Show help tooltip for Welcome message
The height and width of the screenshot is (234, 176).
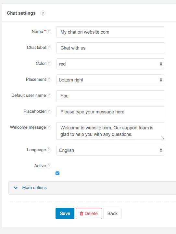point(49,127)
